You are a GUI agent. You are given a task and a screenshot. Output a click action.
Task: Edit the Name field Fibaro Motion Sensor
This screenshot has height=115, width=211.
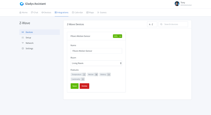(x=96, y=51)
